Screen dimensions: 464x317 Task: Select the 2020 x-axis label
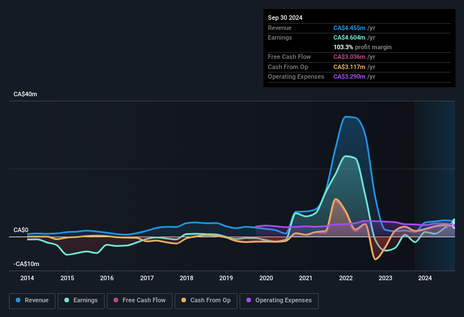pyautogui.click(x=266, y=278)
